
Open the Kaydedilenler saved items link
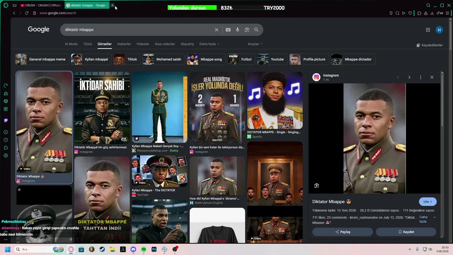430,45
